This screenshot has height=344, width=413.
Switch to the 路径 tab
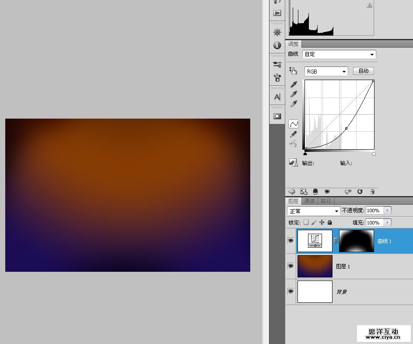pos(326,201)
